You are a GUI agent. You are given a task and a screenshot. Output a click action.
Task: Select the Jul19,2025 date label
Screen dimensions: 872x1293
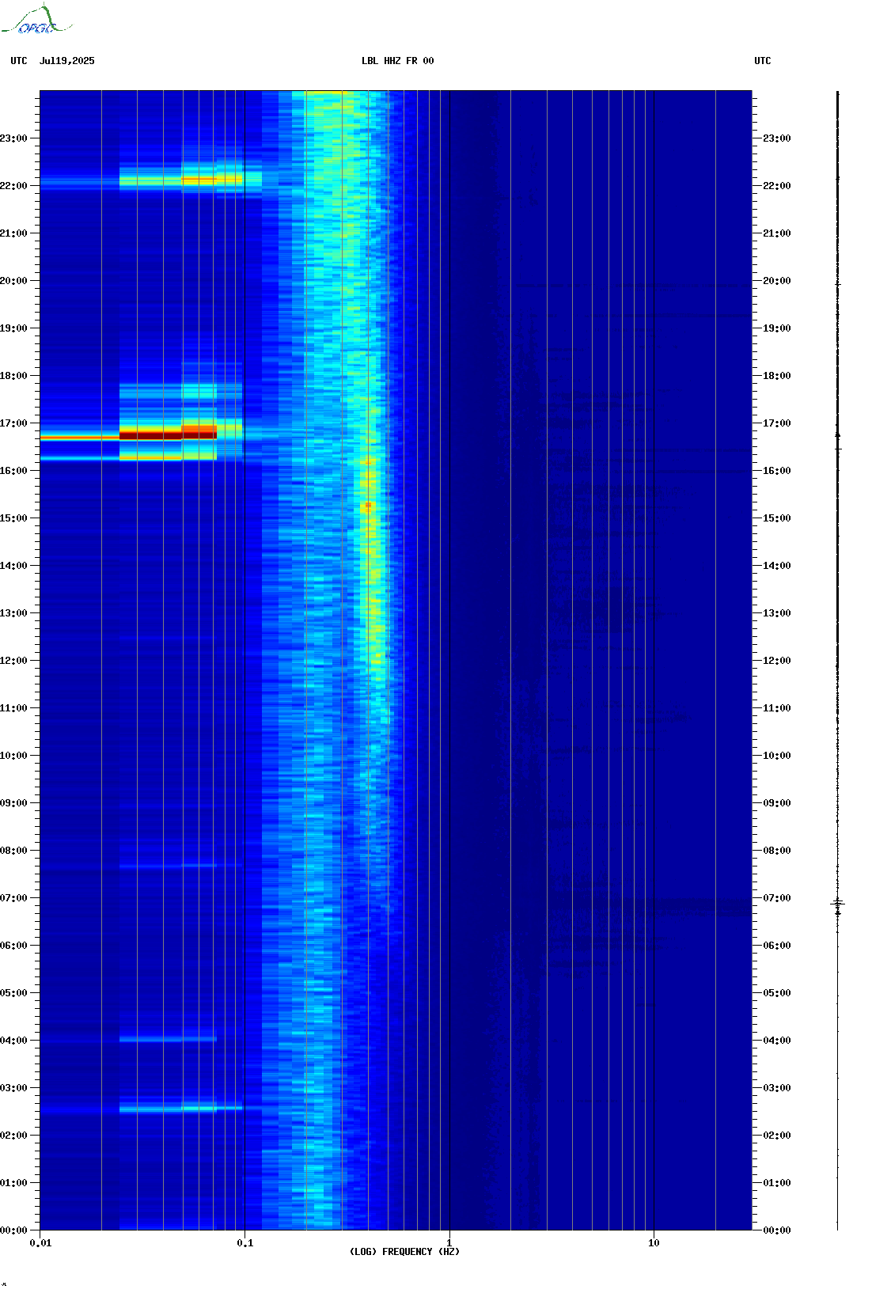coord(67,61)
